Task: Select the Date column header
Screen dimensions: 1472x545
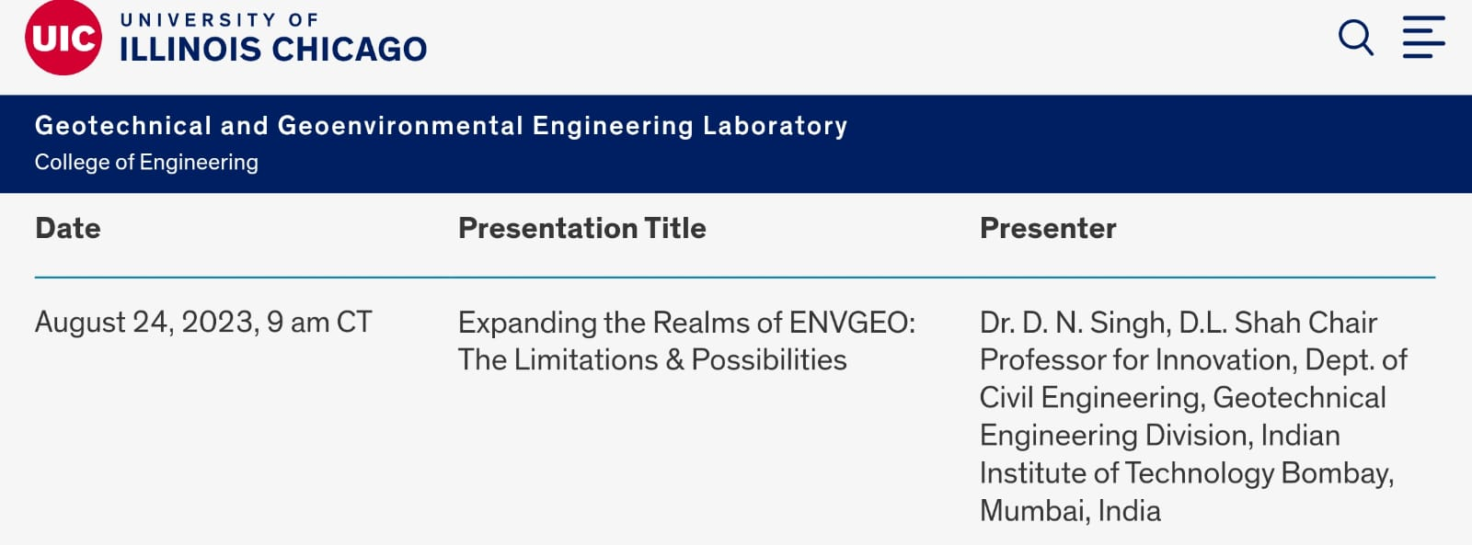Action: [x=67, y=228]
